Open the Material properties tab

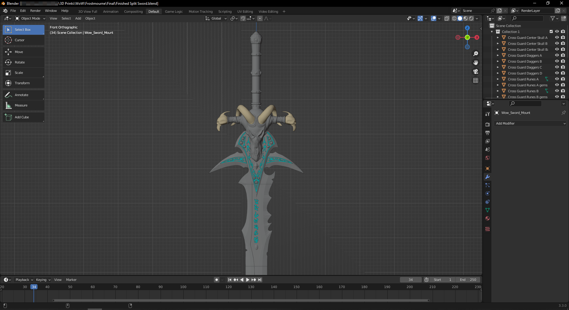point(488,218)
